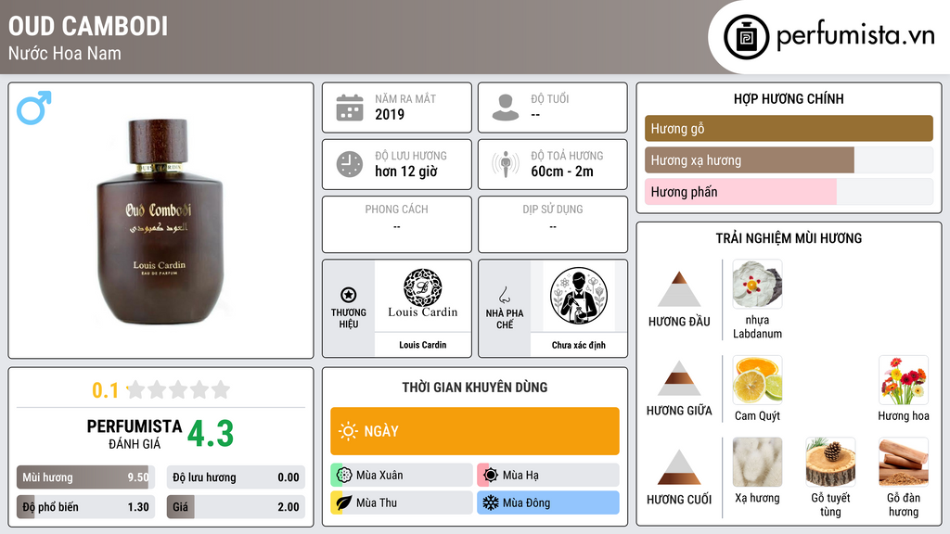
Task: Click the Hương gỗ accord bar
Action: click(789, 128)
